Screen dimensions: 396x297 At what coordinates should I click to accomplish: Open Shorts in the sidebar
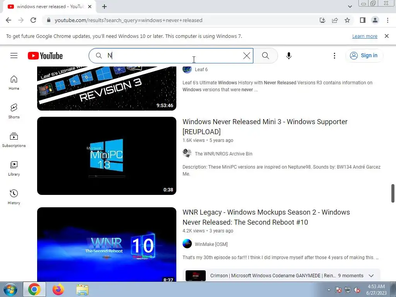pos(14,111)
